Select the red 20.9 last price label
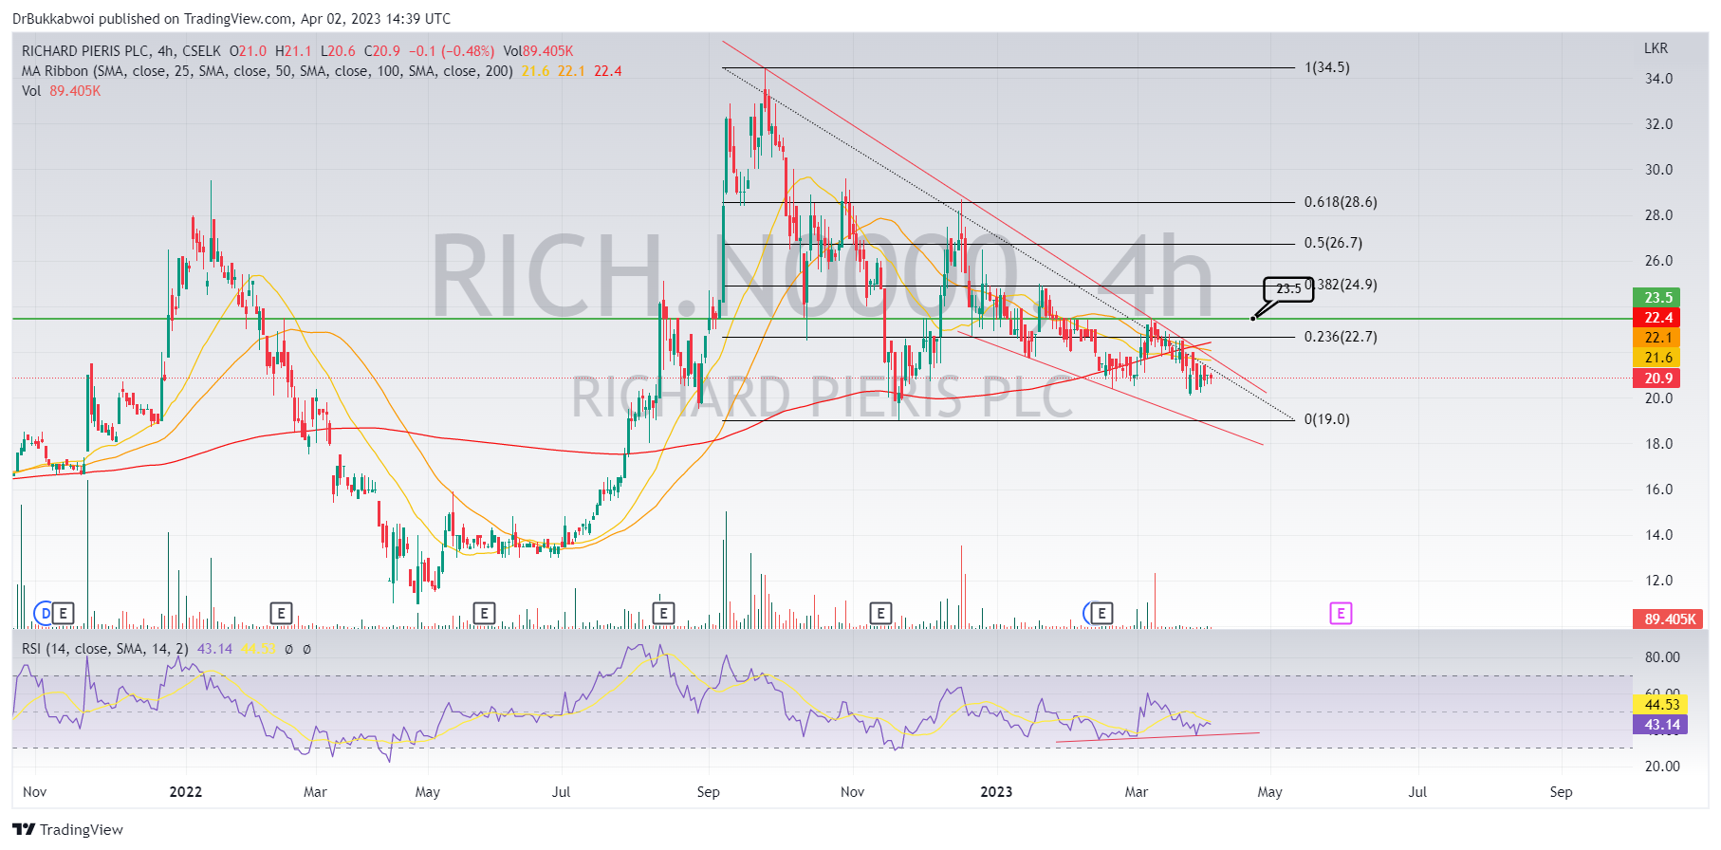The image size is (1721, 850). (1656, 379)
